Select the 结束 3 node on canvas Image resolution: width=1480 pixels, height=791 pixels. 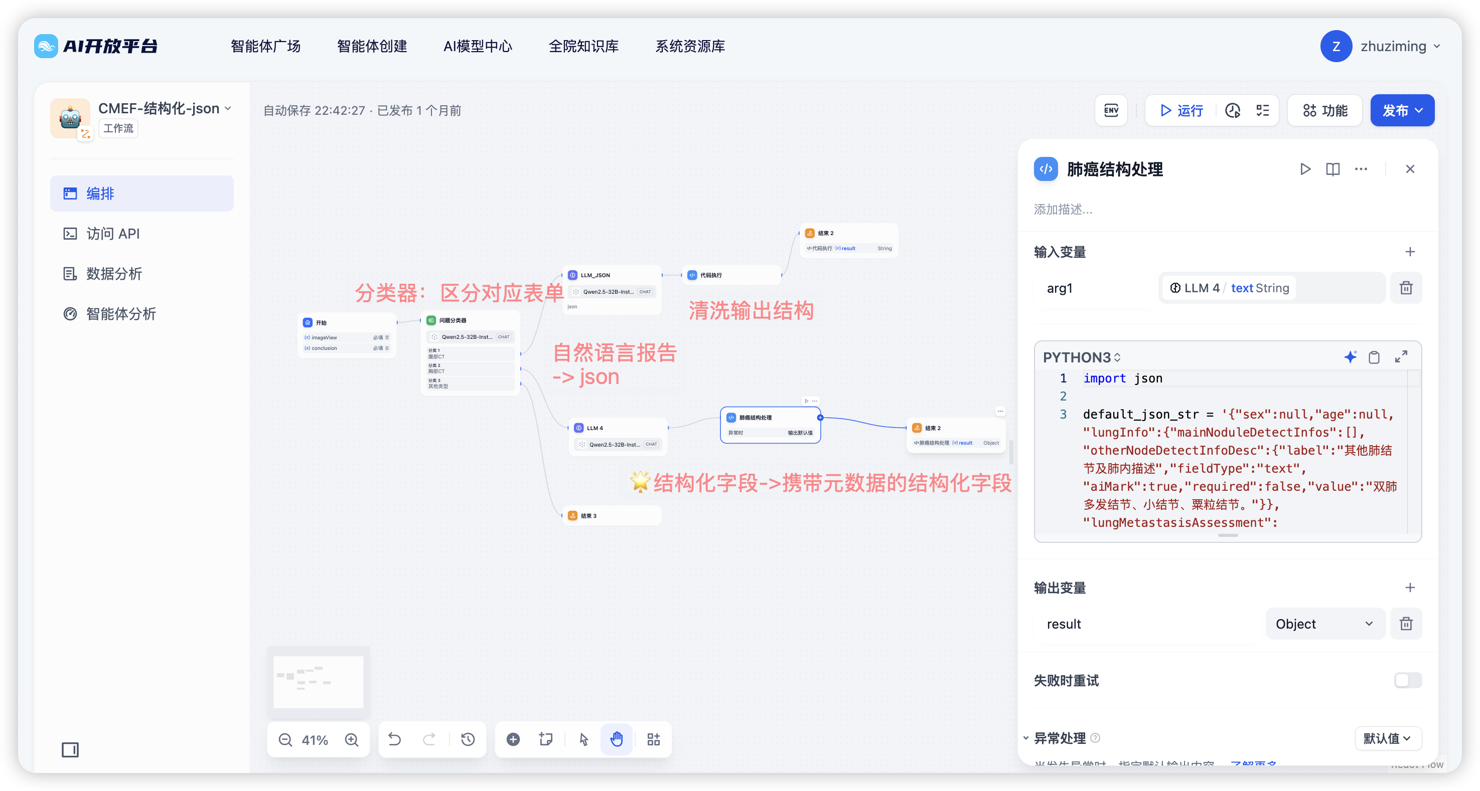coord(612,515)
